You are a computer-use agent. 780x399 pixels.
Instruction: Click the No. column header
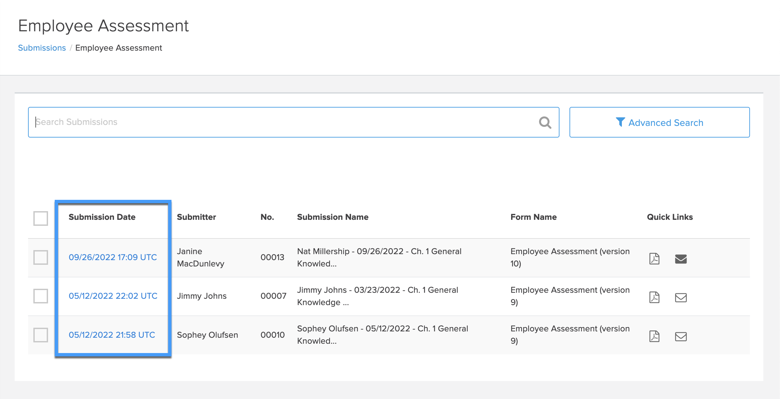pos(267,217)
